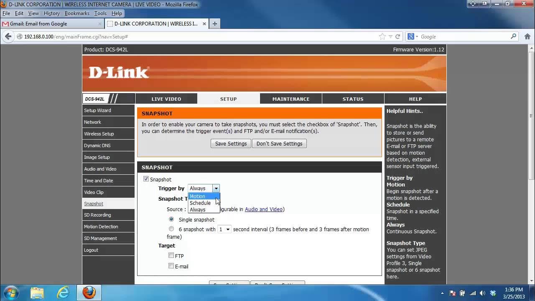Switch to the Gmail browser tab

point(52,24)
